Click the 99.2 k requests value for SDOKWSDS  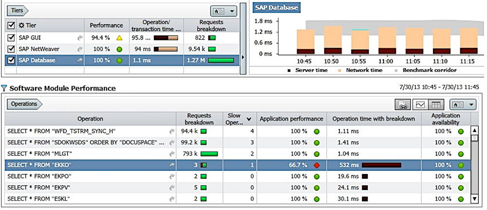(189, 142)
